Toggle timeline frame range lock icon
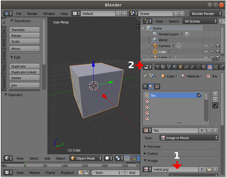 (86, 172)
